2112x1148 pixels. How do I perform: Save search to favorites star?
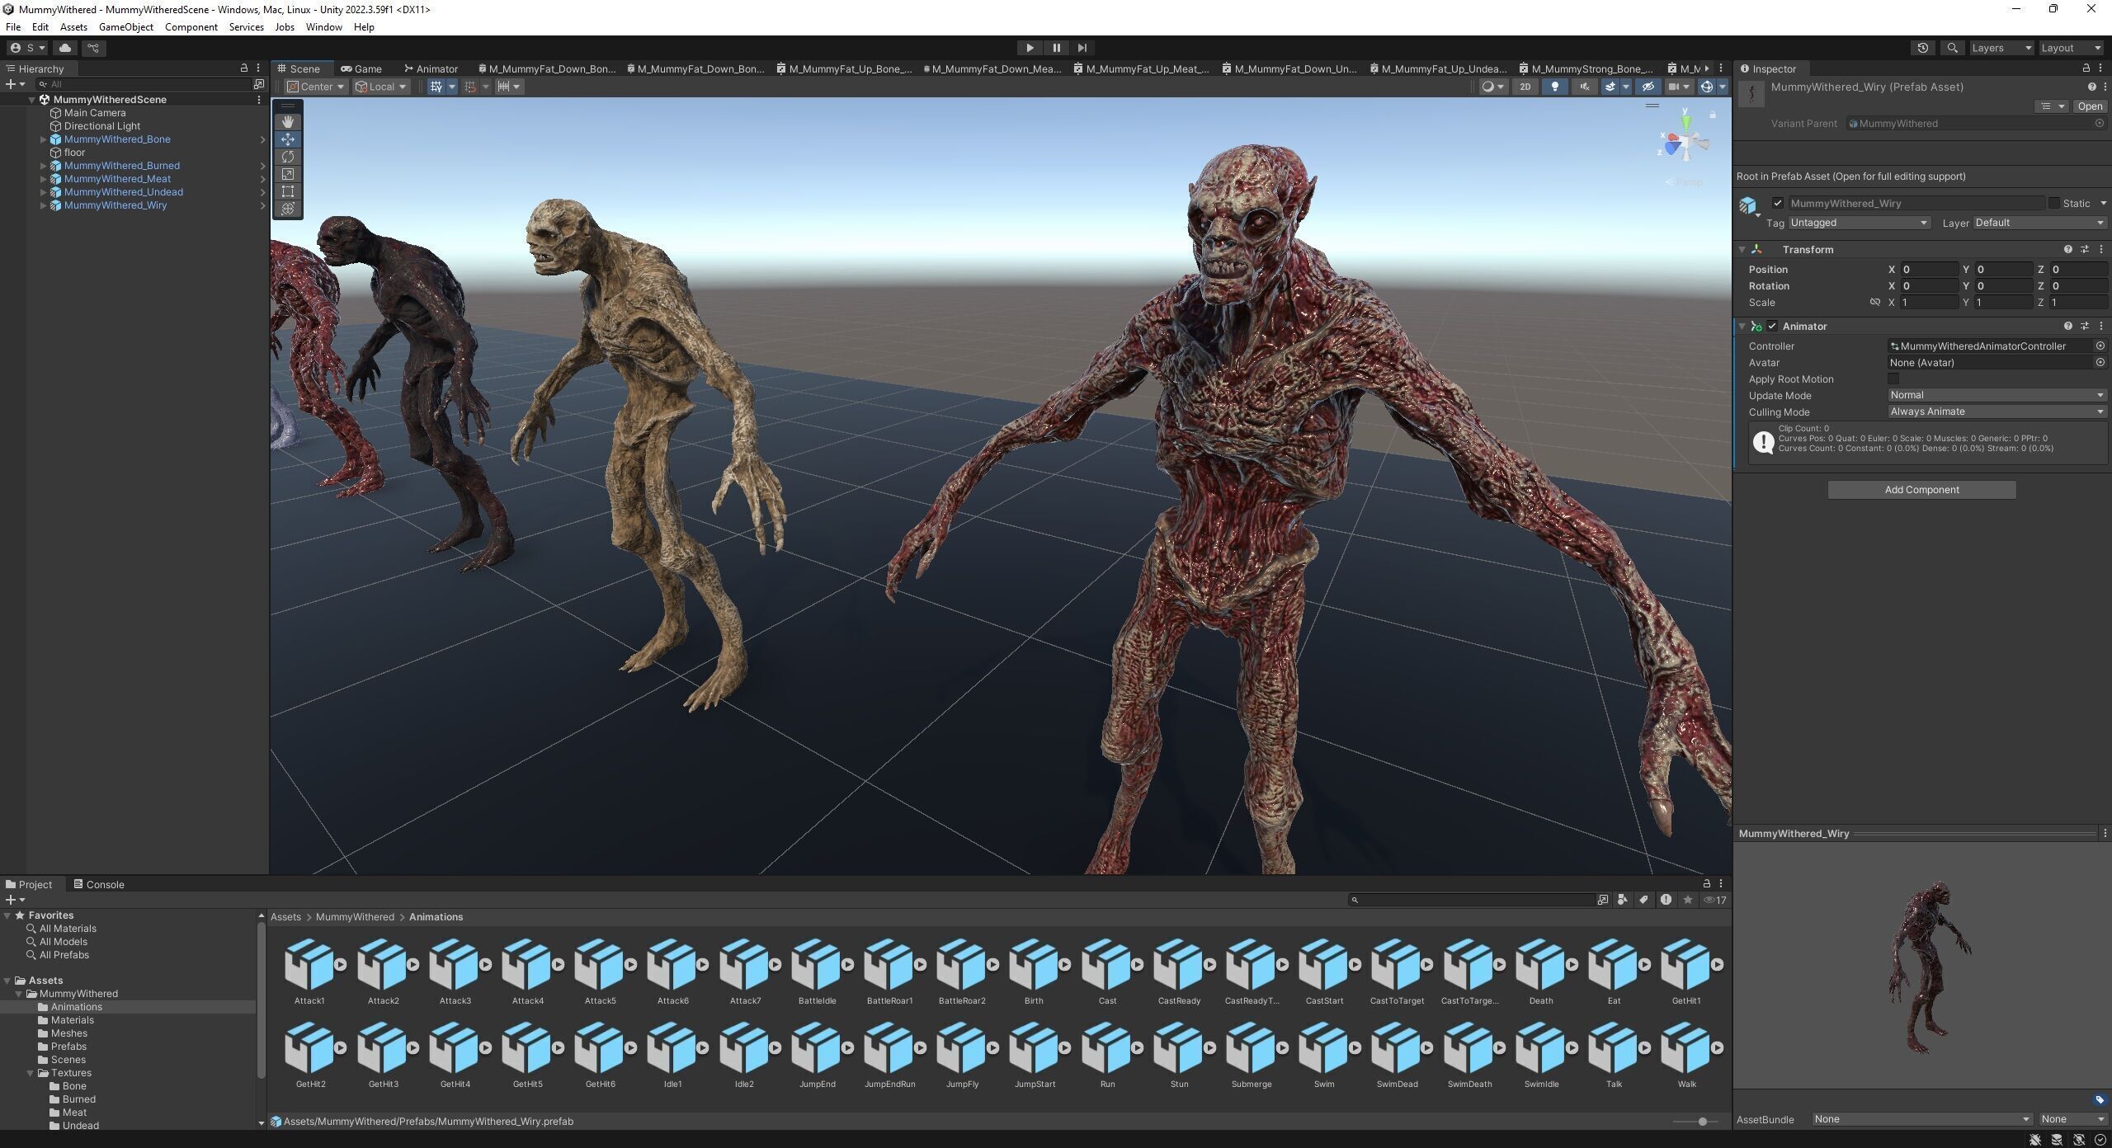[x=1688, y=900]
